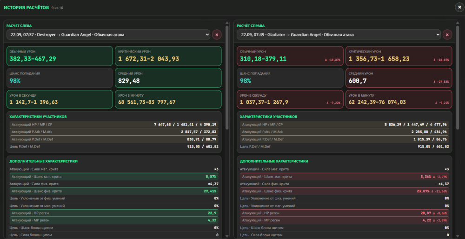Click left "ХАРАКТЕРИСТИКИ УЧАСТНИКОВ" heading
465x239 pixels.
pos(38,117)
